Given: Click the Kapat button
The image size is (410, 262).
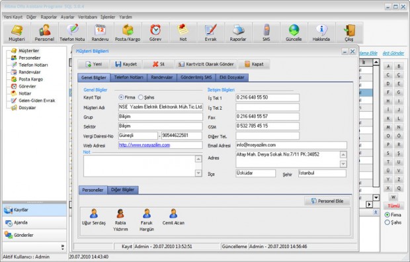Looking at the screenshot, I should click(254, 64).
